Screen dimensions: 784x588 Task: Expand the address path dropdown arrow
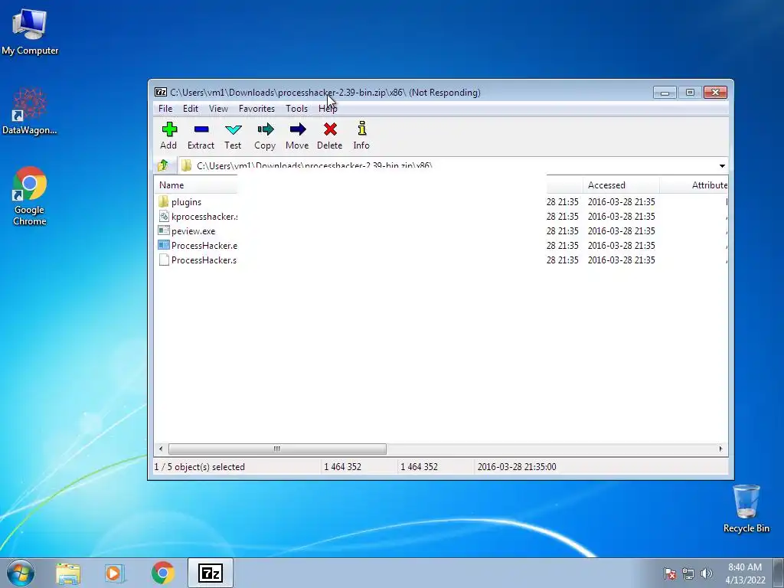(722, 165)
